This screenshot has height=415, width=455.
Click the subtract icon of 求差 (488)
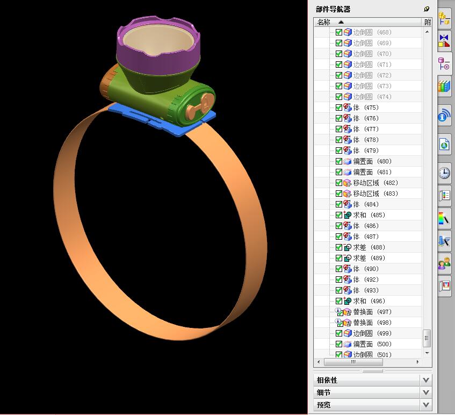(348, 247)
